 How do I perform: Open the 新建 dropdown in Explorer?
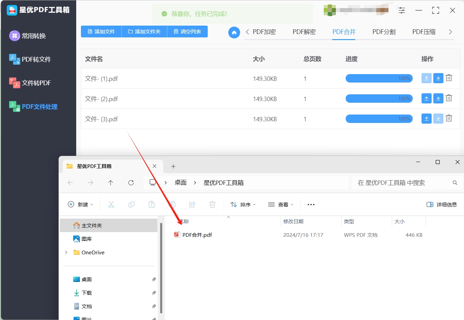click(81, 204)
